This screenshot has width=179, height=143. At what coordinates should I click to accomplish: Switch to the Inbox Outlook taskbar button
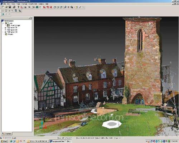click(x=38, y=141)
